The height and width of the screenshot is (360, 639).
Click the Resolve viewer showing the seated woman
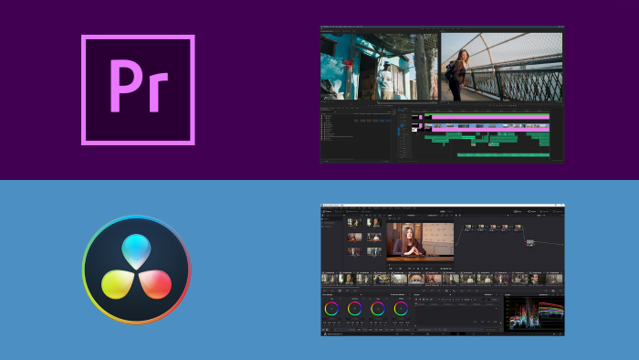[x=420, y=242]
